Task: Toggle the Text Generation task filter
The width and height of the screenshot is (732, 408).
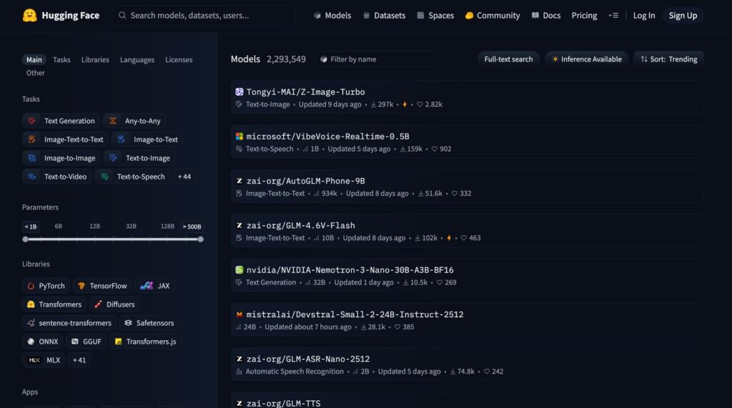Action: [61, 121]
